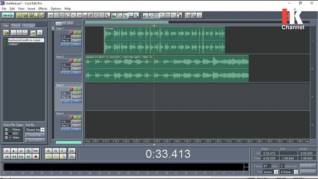
Task: Click the horizontal scroll bar above tracks
Action: pos(127,22)
